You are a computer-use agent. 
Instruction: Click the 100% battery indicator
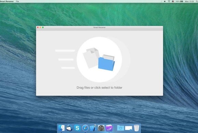pyautogui.click(x=179, y=1)
